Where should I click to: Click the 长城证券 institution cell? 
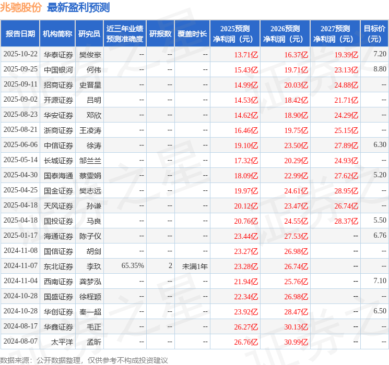[58, 161]
